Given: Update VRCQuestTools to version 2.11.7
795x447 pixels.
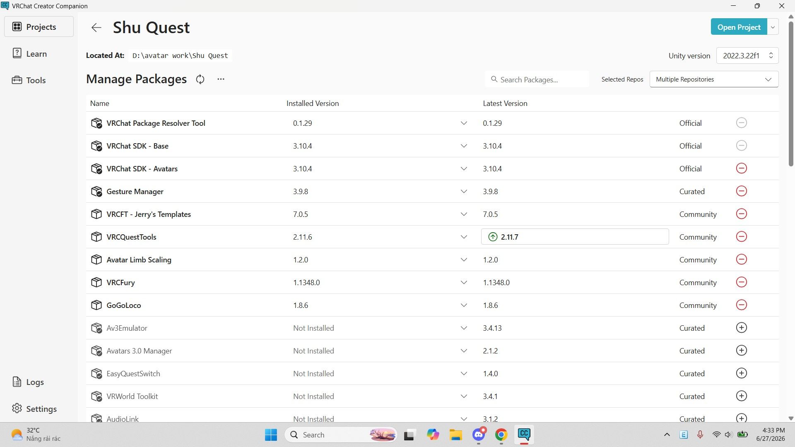Looking at the screenshot, I should pyautogui.click(x=575, y=237).
